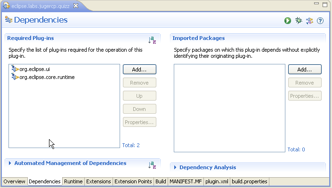Screen dimensions: 332x188
Task: Click inside the empty Imported Packages list
Action: [x=229, y=108]
